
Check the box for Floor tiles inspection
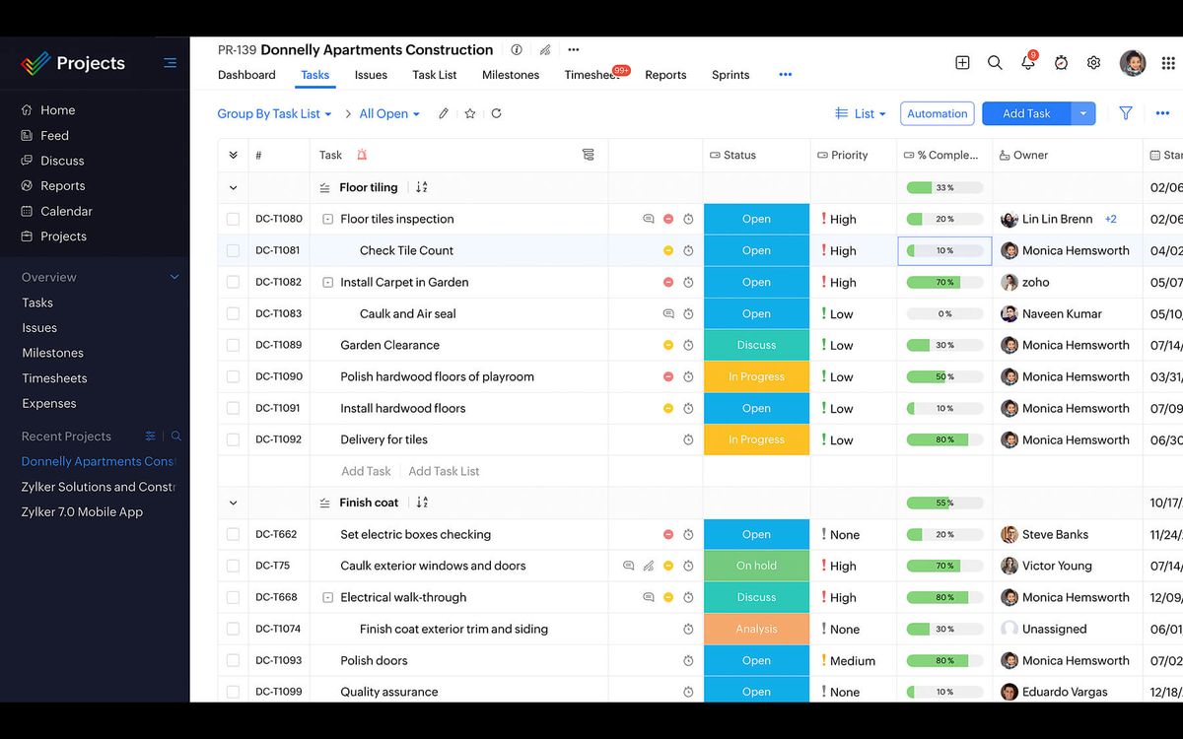233,219
